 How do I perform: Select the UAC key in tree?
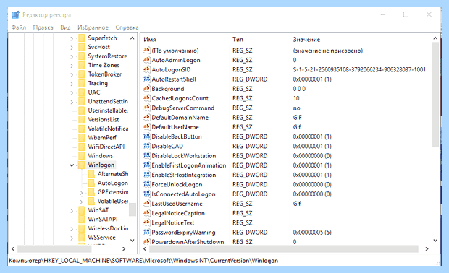tap(94, 92)
